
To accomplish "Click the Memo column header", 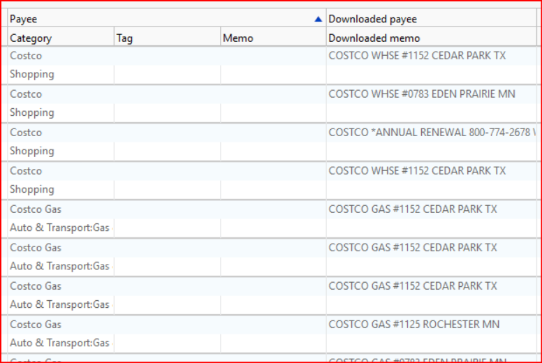I will (x=273, y=38).
